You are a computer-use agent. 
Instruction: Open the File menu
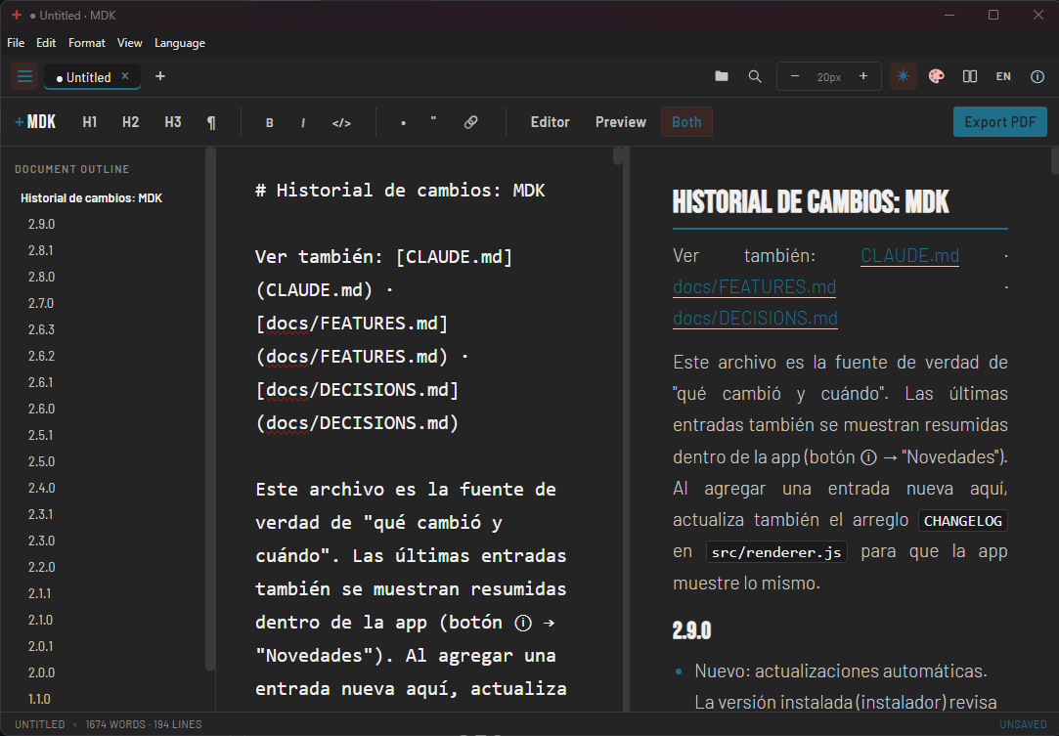coord(16,43)
